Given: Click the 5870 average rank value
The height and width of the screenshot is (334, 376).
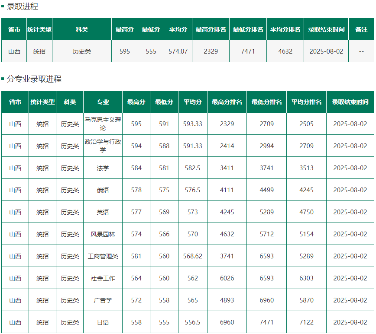Looking at the screenshot, I should click(306, 300).
